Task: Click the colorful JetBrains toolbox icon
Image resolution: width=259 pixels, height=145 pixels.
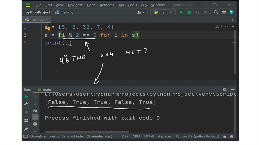Action: click(x=232, y=12)
